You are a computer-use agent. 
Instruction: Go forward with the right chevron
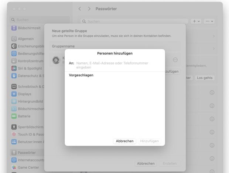[x=89, y=9]
